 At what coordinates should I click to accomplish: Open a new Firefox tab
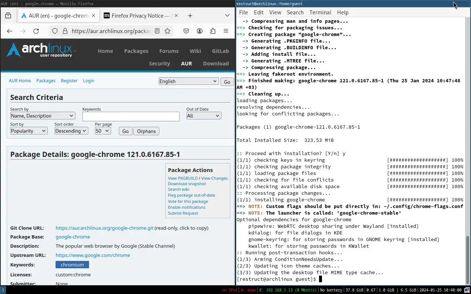coord(190,15)
